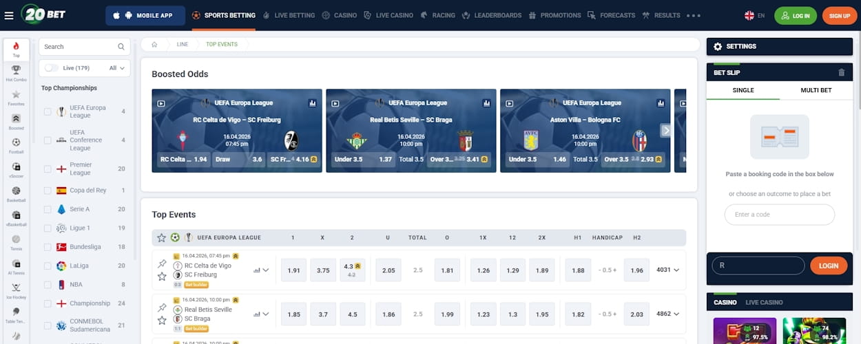This screenshot has width=861, height=344.
Task: Open stats icon on Celta de Vigo boosted card
Action: click(x=313, y=103)
